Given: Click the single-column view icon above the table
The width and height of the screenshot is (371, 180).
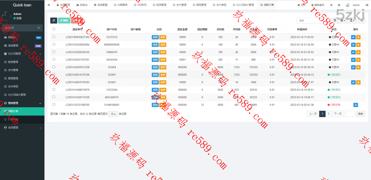Looking at the screenshot, I should [x=335, y=20].
